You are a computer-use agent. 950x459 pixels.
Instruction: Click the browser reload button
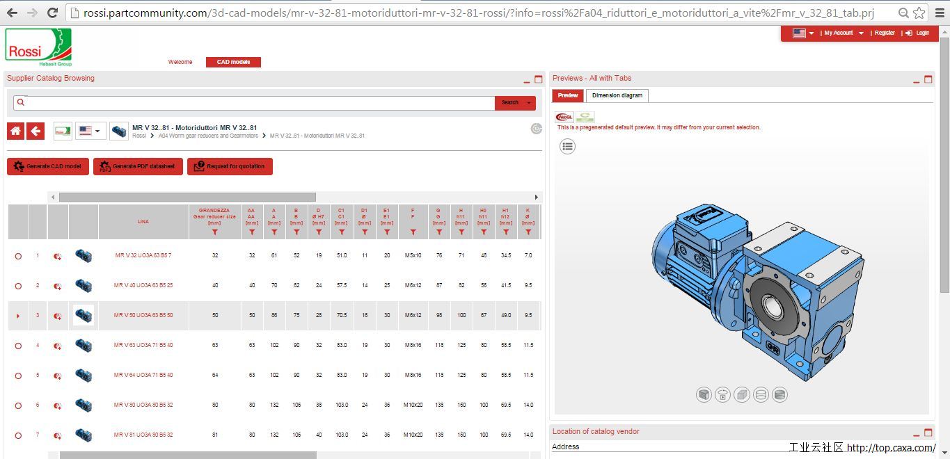point(52,13)
